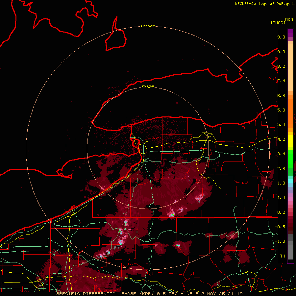296x296 pixels.
Task: Click the [PHAS] legend unit label
Action: [278, 23]
